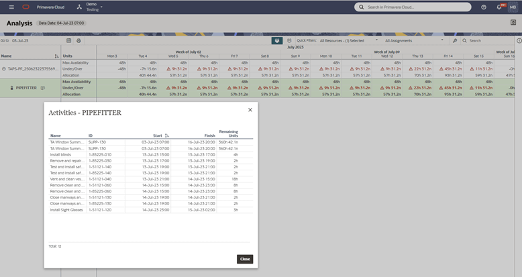The width and height of the screenshot is (522, 277).
Task: Edit the Go to date field
Action: pos(38,41)
